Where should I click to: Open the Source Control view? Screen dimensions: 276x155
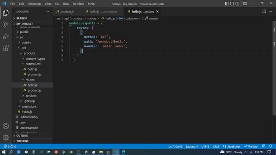[6, 25]
